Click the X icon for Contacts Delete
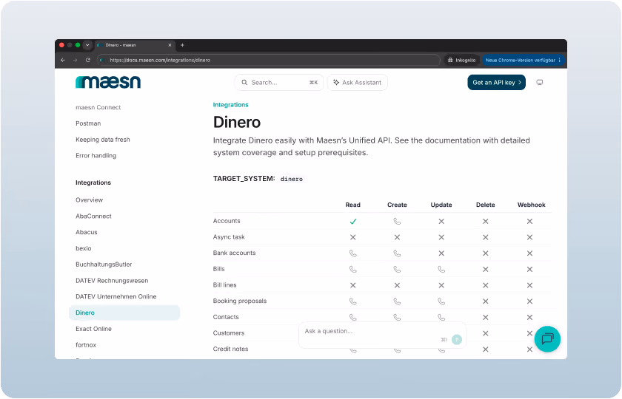 [486, 318]
